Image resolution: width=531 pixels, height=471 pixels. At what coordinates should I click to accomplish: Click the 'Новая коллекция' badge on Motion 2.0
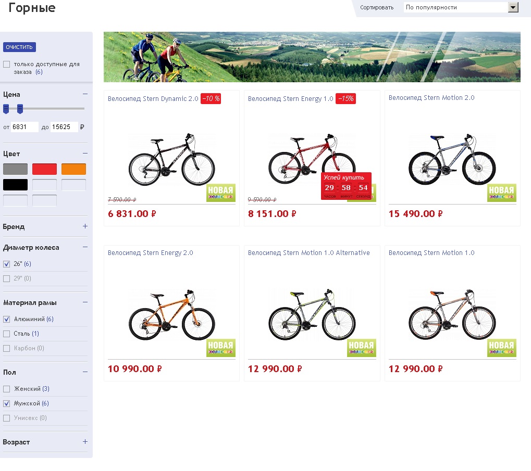pyautogui.click(x=501, y=193)
